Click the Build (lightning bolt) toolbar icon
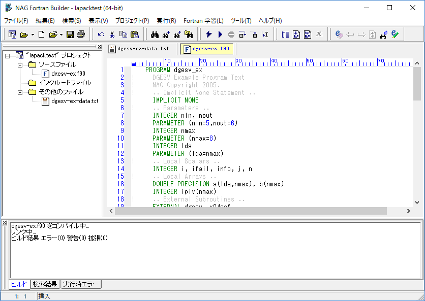 (x=209, y=35)
